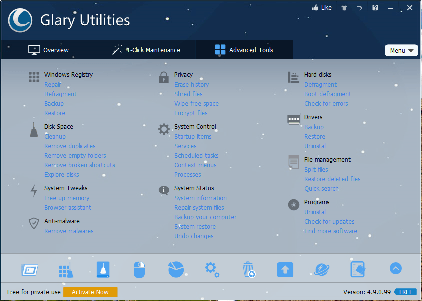This screenshot has width=422, height=301.
Task: Open the pie chart disk analysis icon
Action: pos(176,269)
